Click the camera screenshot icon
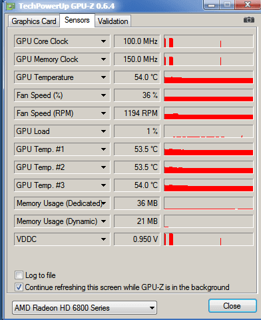Viewport: 261px width, 320px height. (x=249, y=20)
